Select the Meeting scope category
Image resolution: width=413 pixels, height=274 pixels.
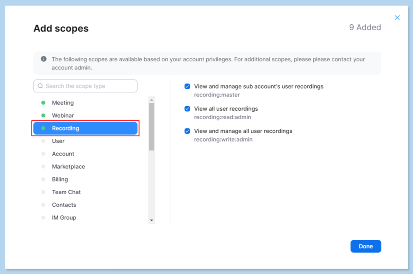coord(63,103)
